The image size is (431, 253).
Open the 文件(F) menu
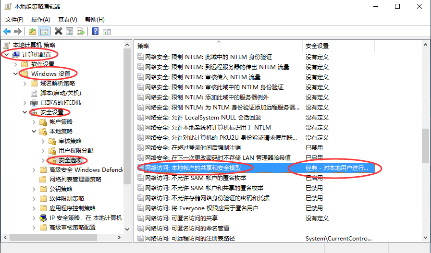(14, 20)
